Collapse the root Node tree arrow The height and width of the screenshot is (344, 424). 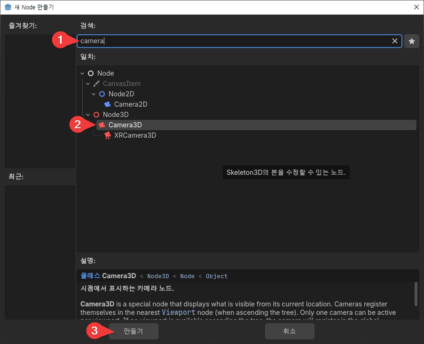(82, 73)
